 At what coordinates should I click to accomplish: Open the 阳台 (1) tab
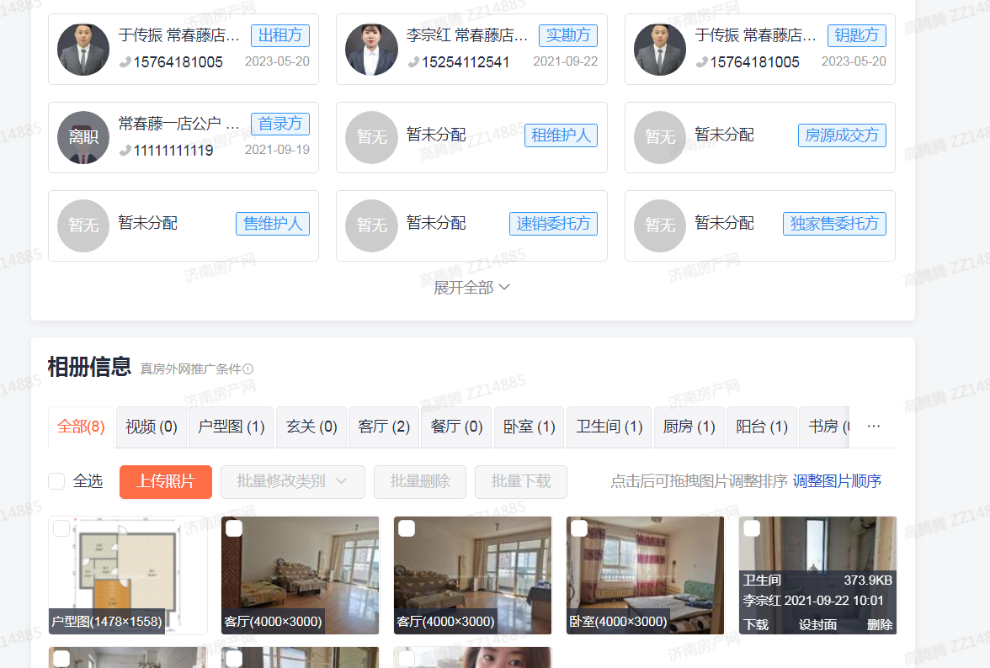(x=762, y=427)
